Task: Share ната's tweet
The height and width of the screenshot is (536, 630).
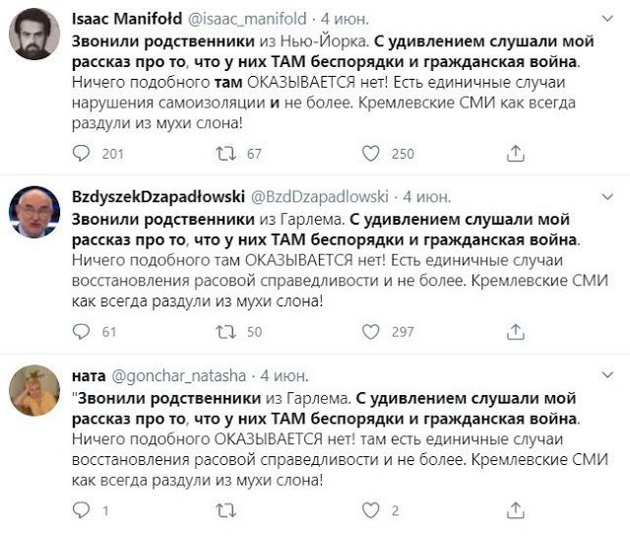Action: point(514,510)
